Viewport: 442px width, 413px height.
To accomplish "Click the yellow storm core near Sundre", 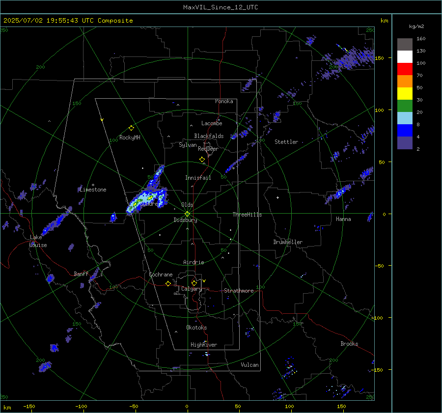I will pyautogui.click(x=151, y=197).
